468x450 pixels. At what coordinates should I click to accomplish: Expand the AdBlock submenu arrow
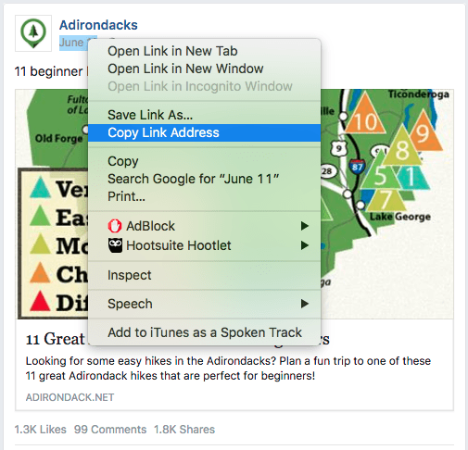pyautogui.click(x=305, y=226)
